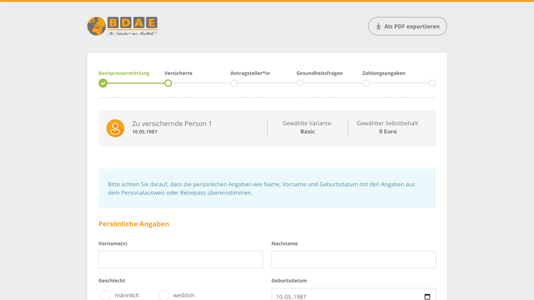Viewport: 534px width, 300px height.
Task: Click the blue ID notice text
Action: 261,188
